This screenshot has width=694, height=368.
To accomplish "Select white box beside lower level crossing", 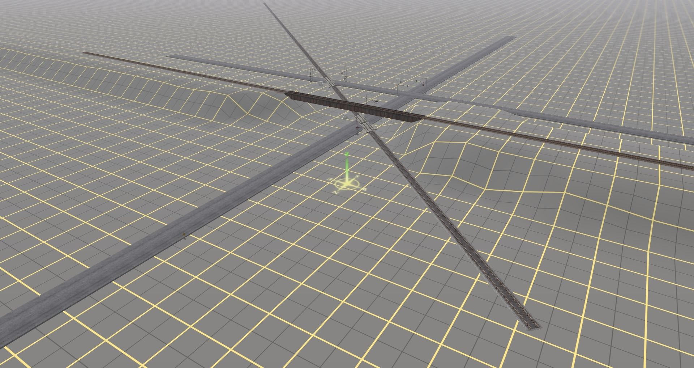I will [x=346, y=117].
